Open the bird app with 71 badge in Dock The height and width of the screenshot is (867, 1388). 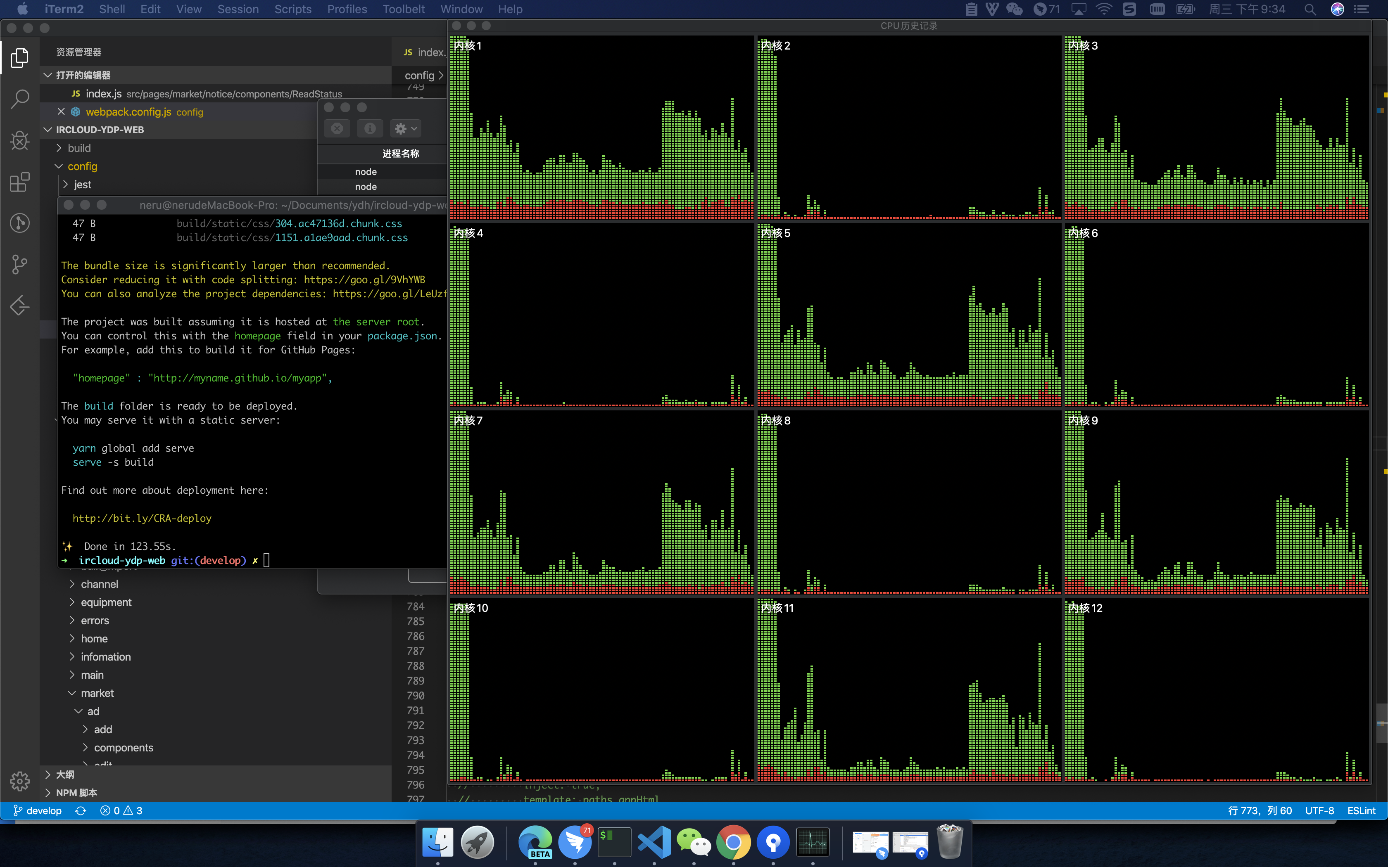(x=575, y=842)
